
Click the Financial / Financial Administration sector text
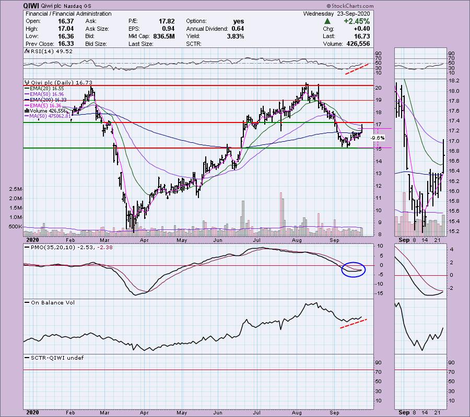68,14
